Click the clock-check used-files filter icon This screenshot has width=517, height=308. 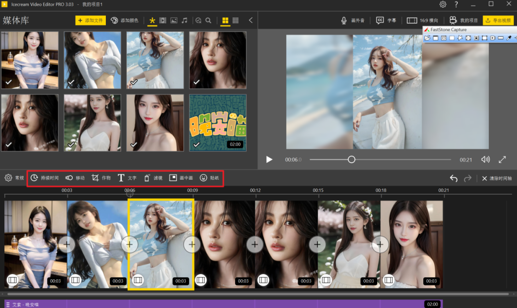(x=198, y=21)
